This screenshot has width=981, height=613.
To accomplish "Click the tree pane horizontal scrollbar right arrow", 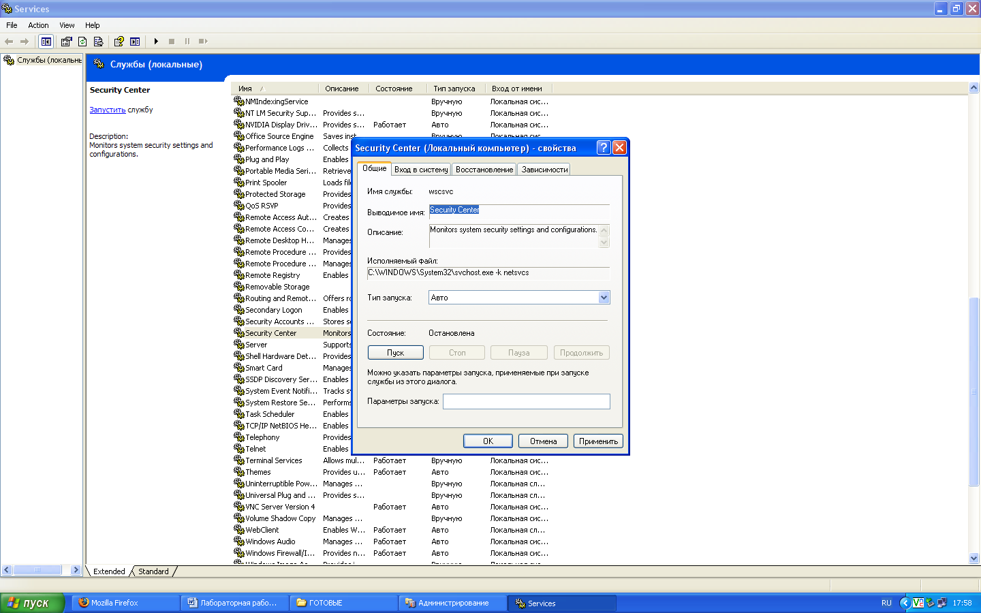I will (76, 570).
